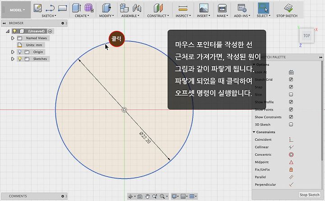
Task: Open the INSPECT menu
Action: (183, 16)
